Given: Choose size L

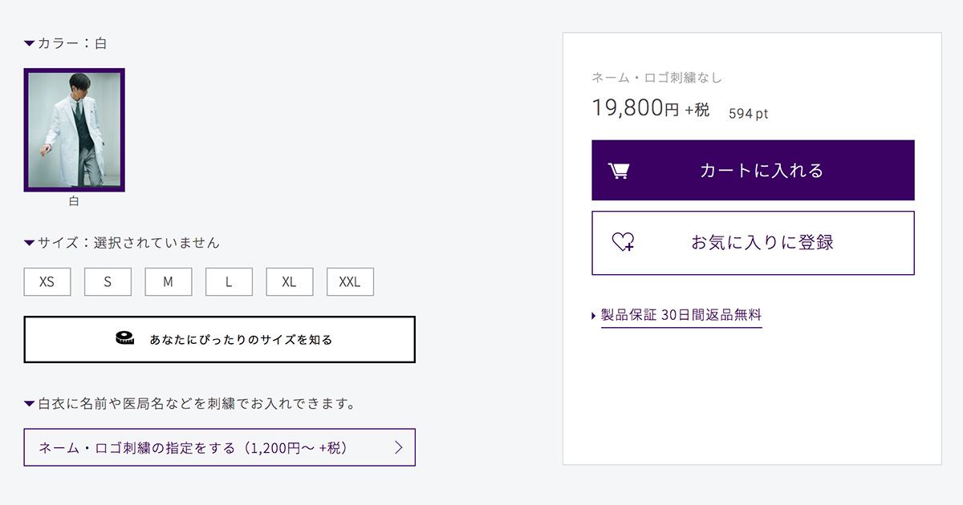Looking at the screenshot, I should [x=229, y=282].
